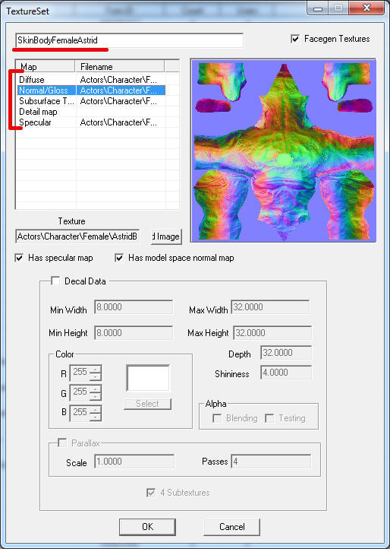Toggle Has specular map checkbox
The height and width of the screenshot is (549, 390).
tap(19, 259)
